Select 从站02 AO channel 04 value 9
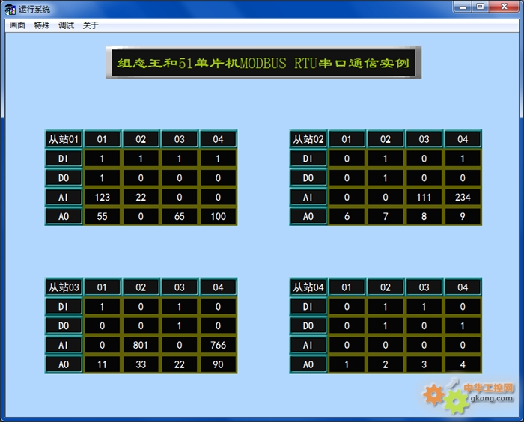524x422 pixels. [463, 216]
